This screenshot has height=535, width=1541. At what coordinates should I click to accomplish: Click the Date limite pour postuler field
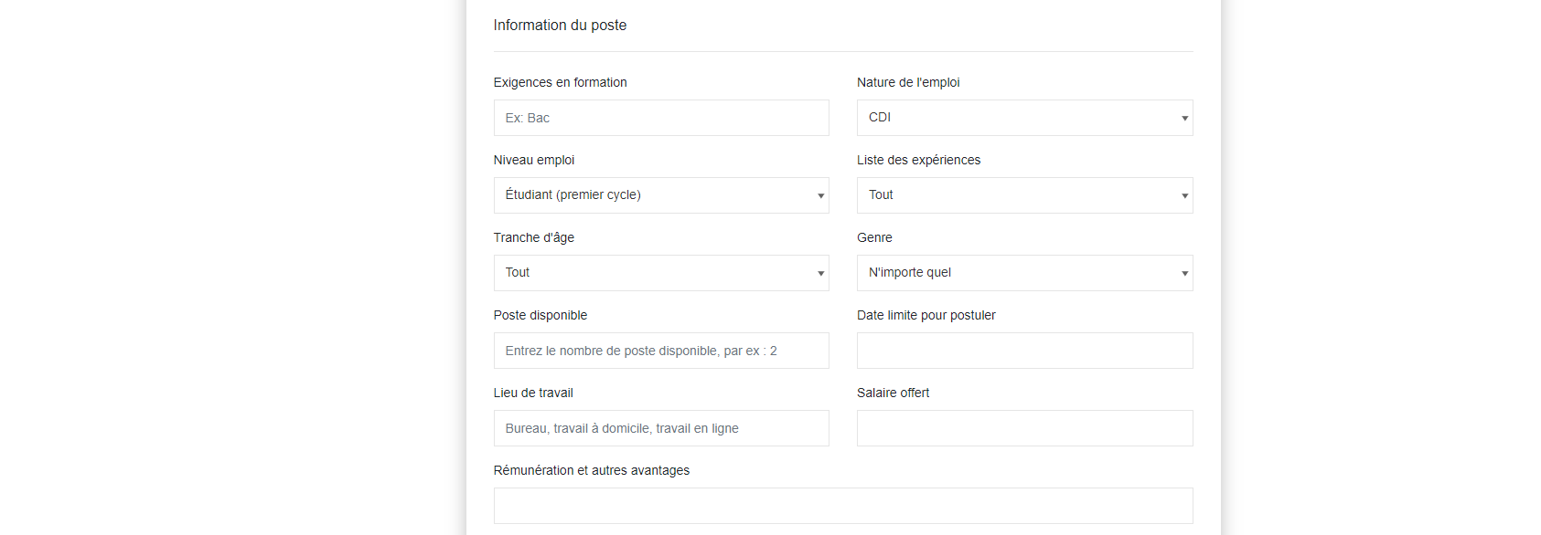click(1024, 351)
